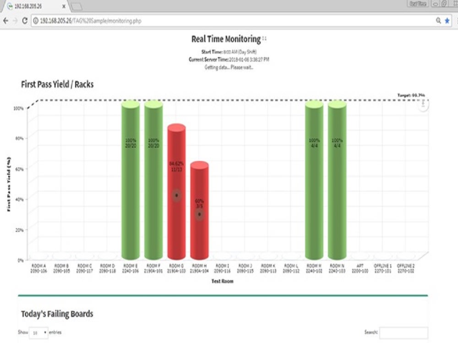The height and width of the screenshot is (343, 458).
Task: Click the dot marker on ROOM G bar
Action: click(x=176, y=195)
